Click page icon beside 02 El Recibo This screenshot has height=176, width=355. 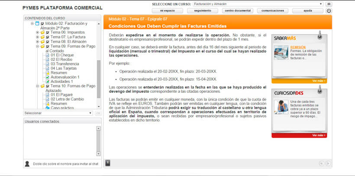click(x=47, y=60)
